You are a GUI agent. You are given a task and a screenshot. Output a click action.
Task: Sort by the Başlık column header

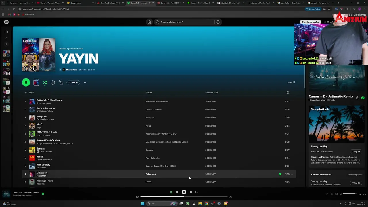point(32,93)
